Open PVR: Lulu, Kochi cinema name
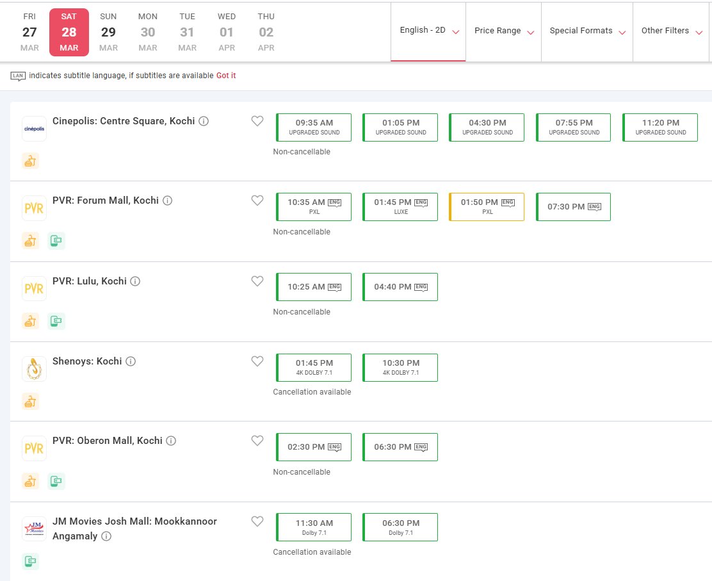Image resolution: width=712 pixels, height=581 pixels. click(90, 281)
